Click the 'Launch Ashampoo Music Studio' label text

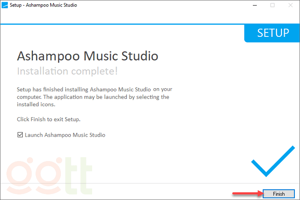pos(65,135)
